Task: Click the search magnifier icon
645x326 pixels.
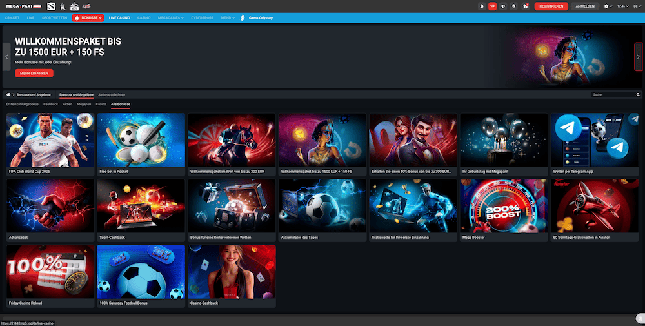Action: (638, 95)
